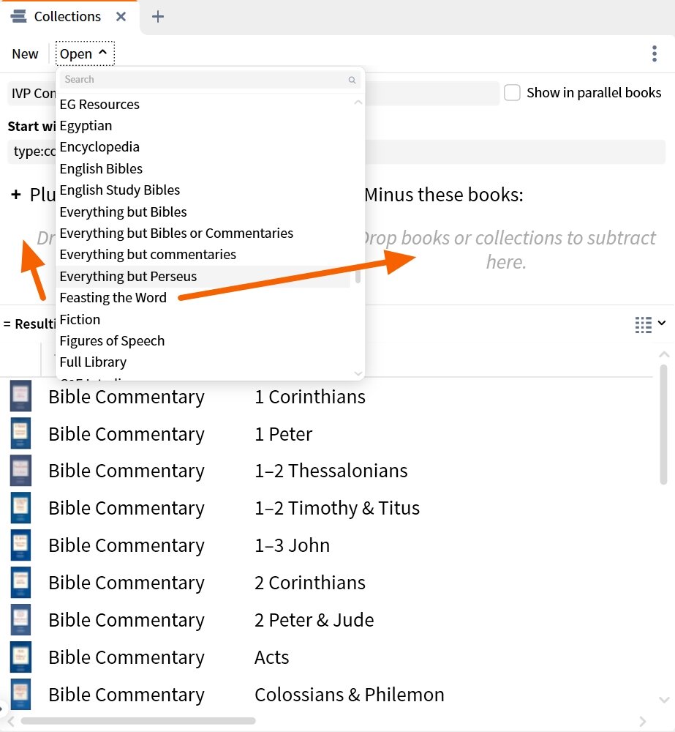Click the 1–3 John book cover thumbnail
The width and height of the screenshot is (675, 732).
tap(20, 545)
